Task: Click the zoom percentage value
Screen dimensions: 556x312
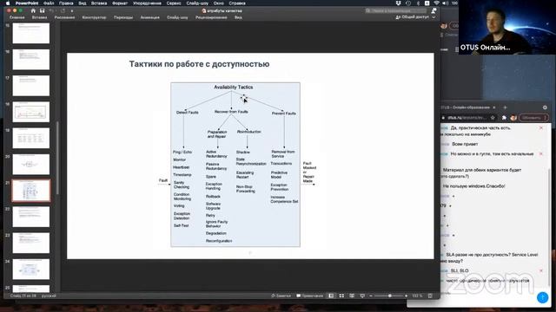Action: point(417,296)
